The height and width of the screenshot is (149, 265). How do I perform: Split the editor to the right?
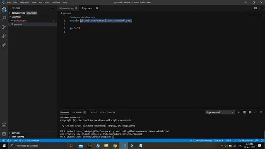pyautogui.click(x=255, y=8)
